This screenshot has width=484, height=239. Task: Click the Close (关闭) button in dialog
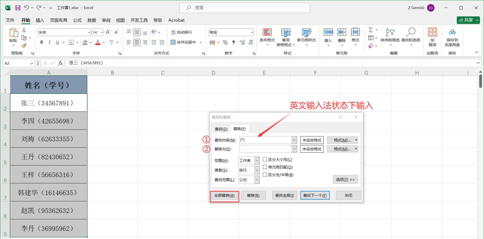click(348, 195)
